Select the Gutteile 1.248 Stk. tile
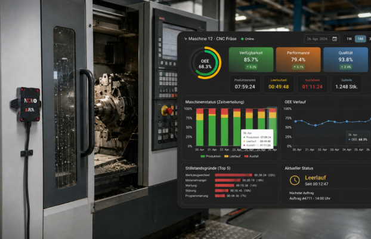Screen dimensions: 371x239 (347, 84)
